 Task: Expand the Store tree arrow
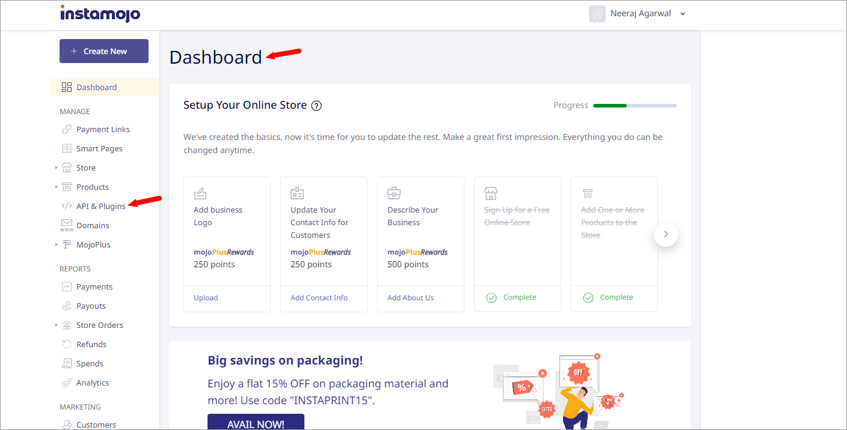57,168
